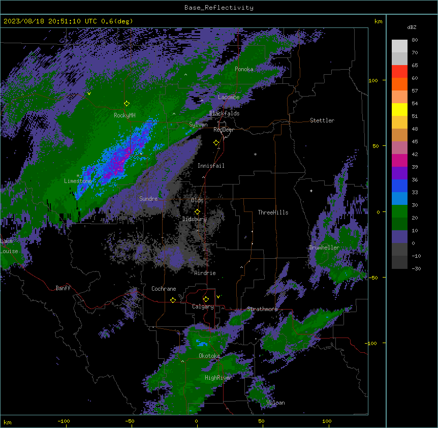
Task: Select the 39-42 dBZ magenta swatch
Action: (399, 160)
